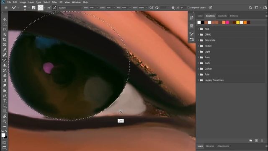
Task: Select the Type tool
Action: click(x=5, y=101)
